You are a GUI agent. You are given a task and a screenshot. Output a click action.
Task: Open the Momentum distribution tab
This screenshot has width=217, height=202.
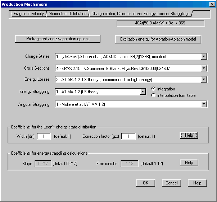click(x=67, y=14)
